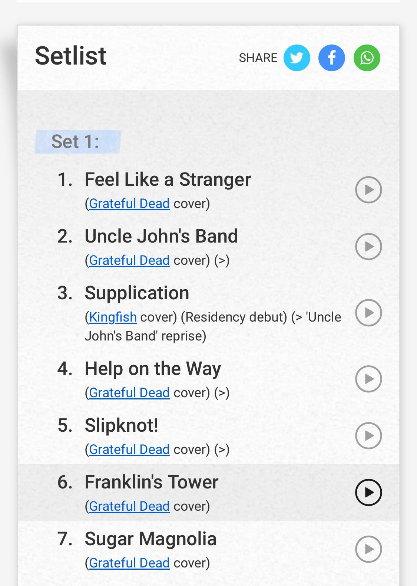Open Grateful Dead link under Slipknot!

tap(129, 450)
